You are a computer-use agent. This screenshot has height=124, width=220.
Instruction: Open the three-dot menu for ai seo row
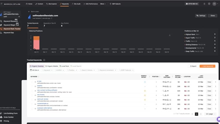click(x=215, y=82)
